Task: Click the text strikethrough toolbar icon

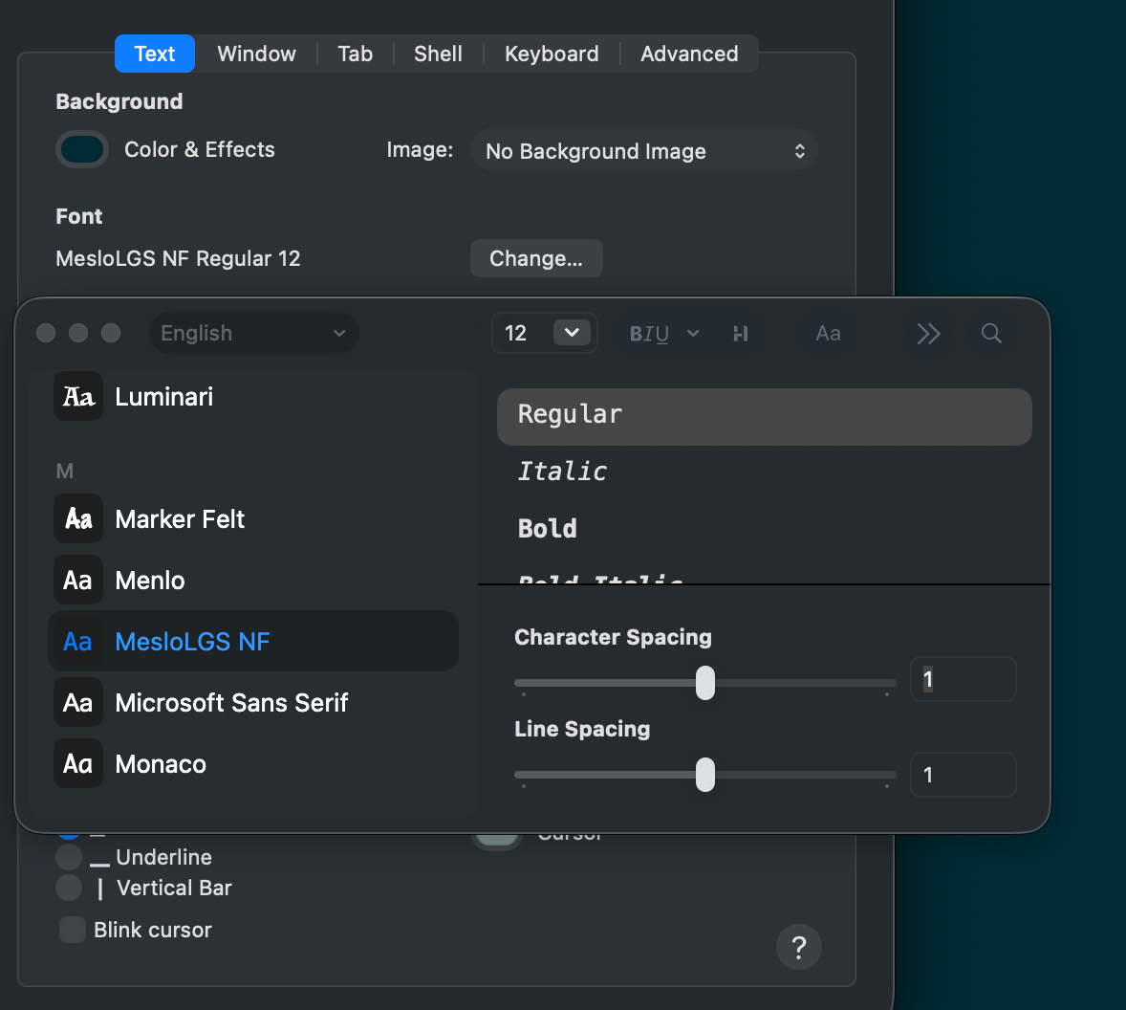Action: 741,333
